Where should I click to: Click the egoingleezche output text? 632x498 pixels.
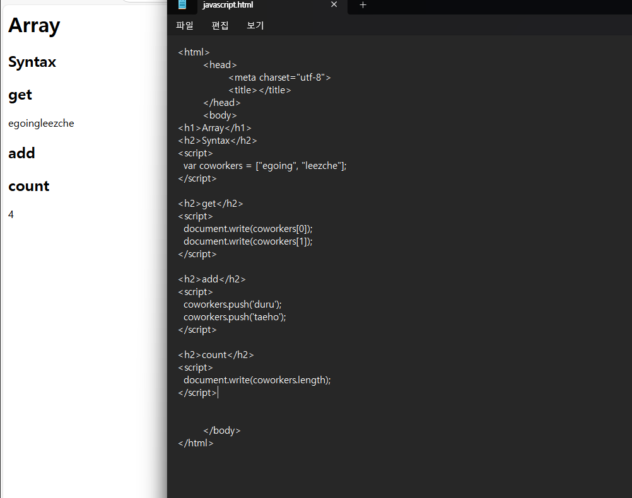tap(41, 124)
